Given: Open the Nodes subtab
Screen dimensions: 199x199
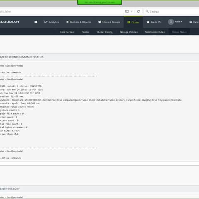Looking at the screenshot, I should click(x=85, y=32).
